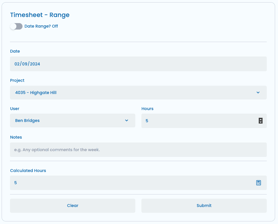Viewport: 278px width, 224px height.
Task: Click the 'Date Range? Off' label text
Action: pos(41,26)
